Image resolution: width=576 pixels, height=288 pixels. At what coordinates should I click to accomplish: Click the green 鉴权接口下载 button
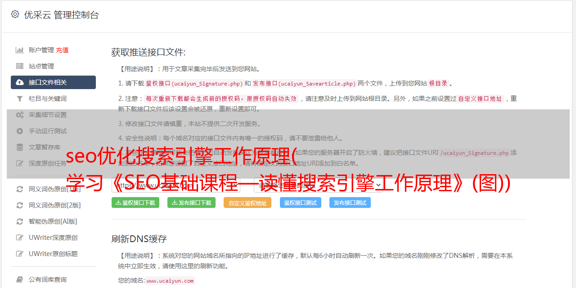tap(135, 202)
